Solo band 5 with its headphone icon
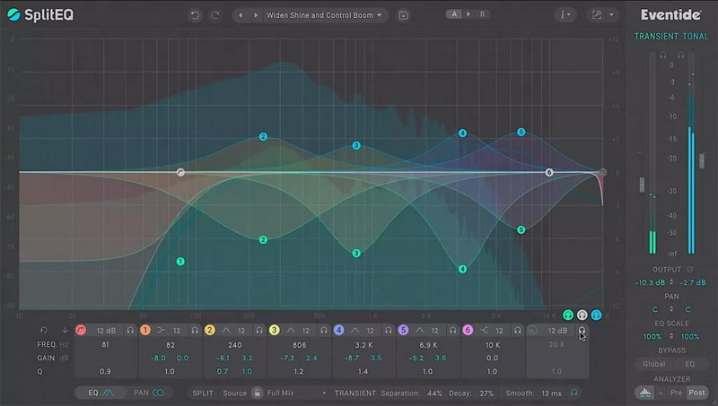Screen dimensions: 718x406 click(453, 330)
